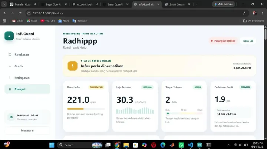Open Arduino IDE from the taskbar
This screenshot has width=267, height=149.
tap(200, 145)
